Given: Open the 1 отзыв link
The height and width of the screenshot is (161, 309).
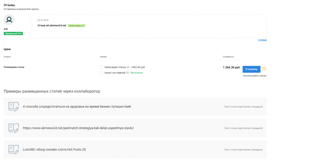Looking at the screenshot, I should (262, 40).
